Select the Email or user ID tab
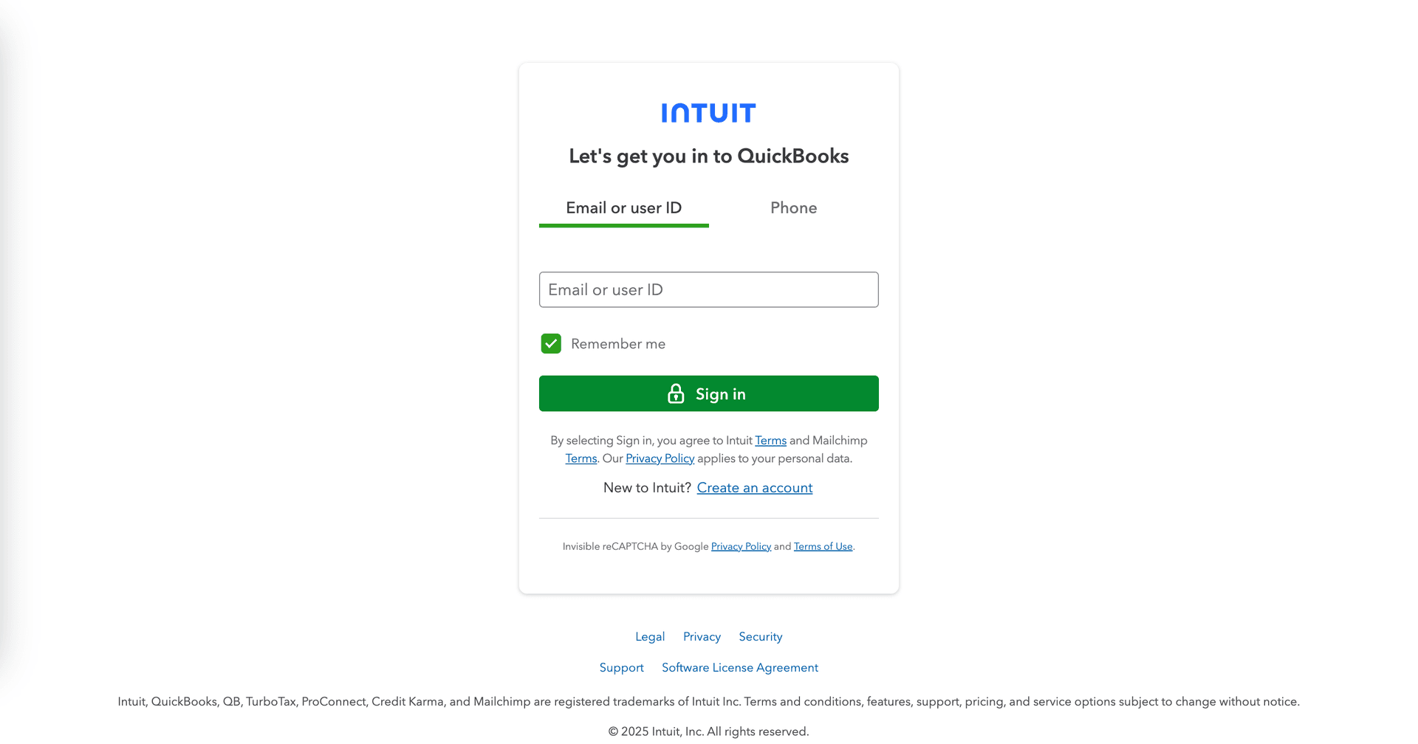The height and width of the screenshot is (744, 1418). click(x=623, y=207)
